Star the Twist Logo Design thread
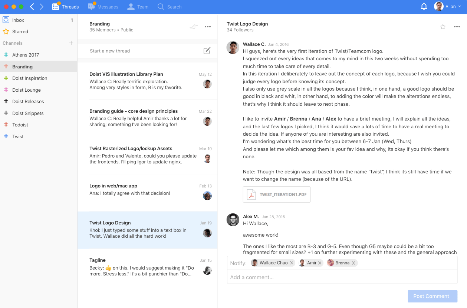The width and height of the screenshot is (467, 308). tap(443, 27)
